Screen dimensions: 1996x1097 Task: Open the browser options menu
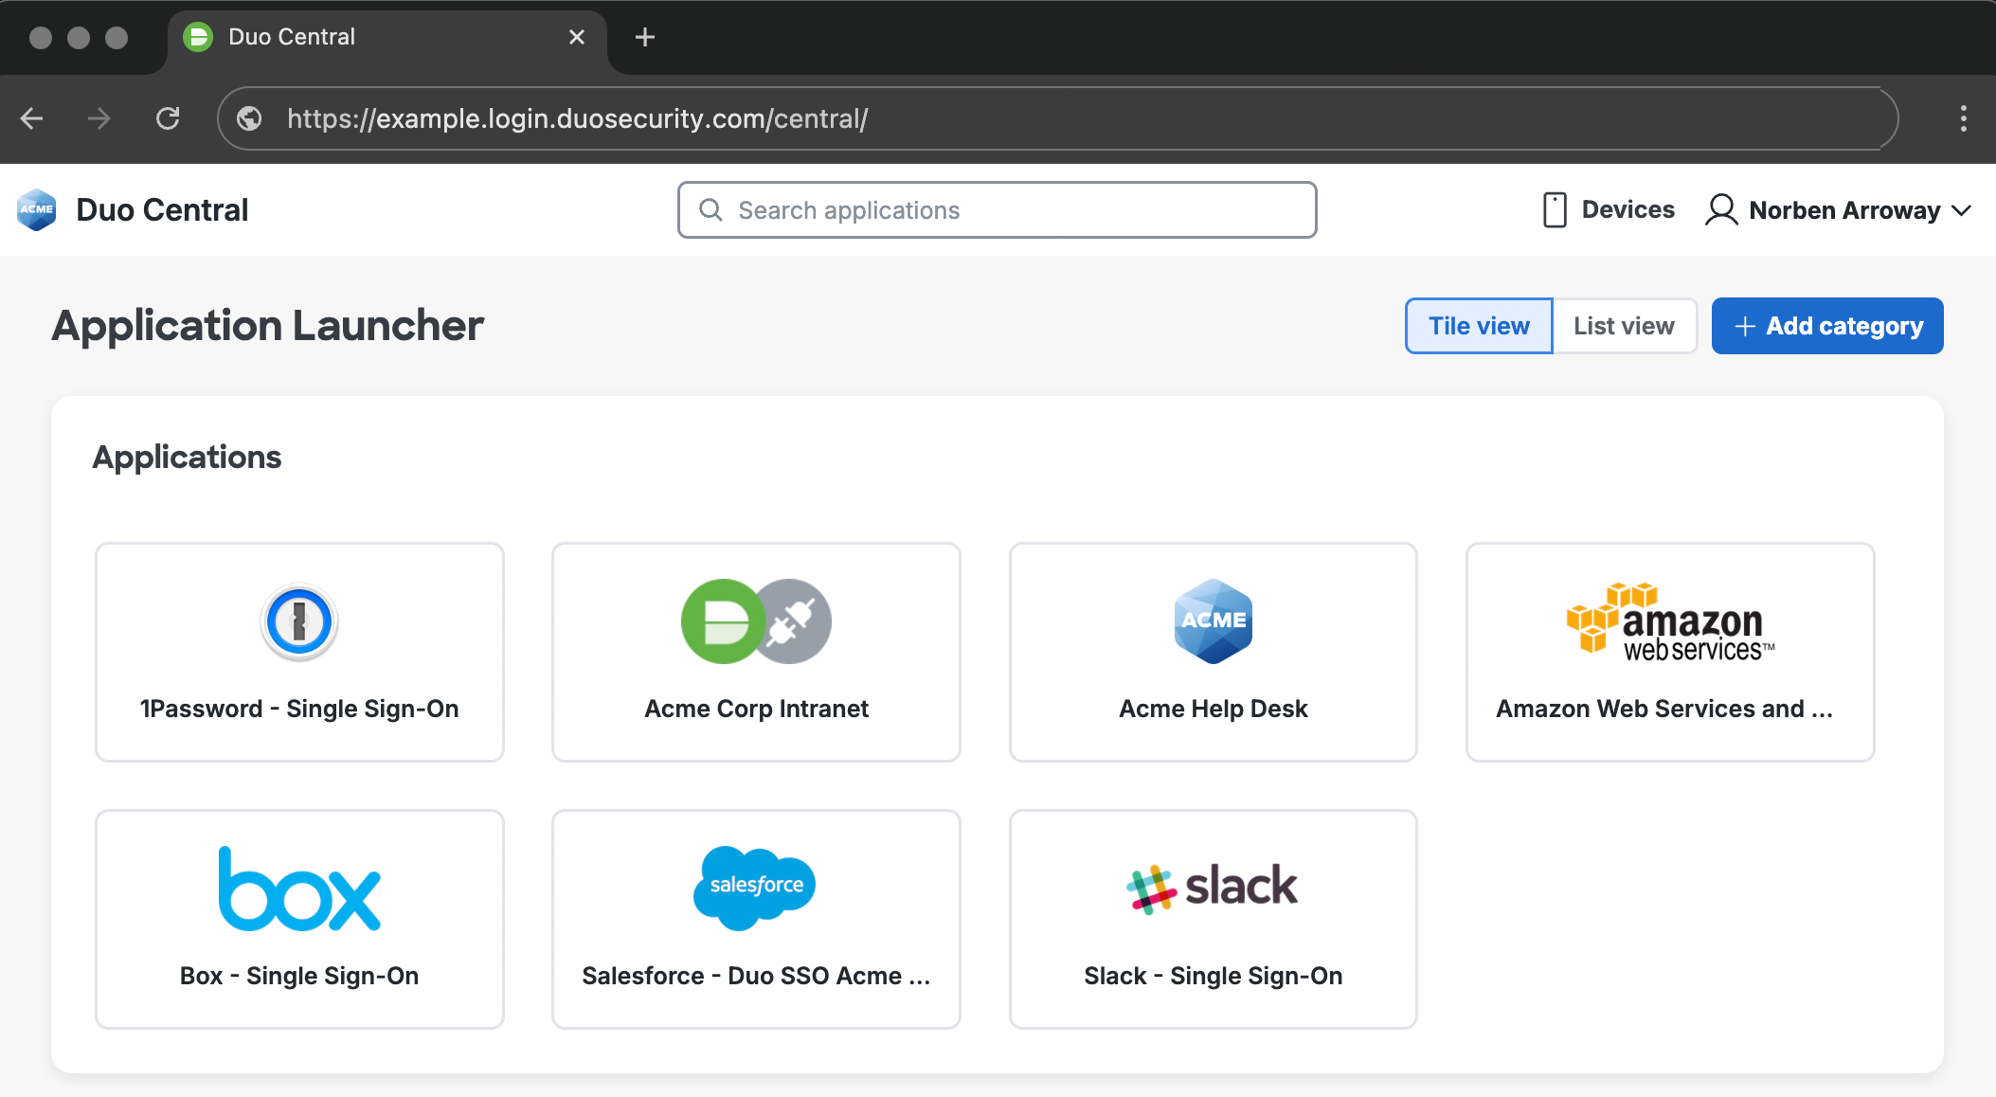click(x=1963, y=118)
